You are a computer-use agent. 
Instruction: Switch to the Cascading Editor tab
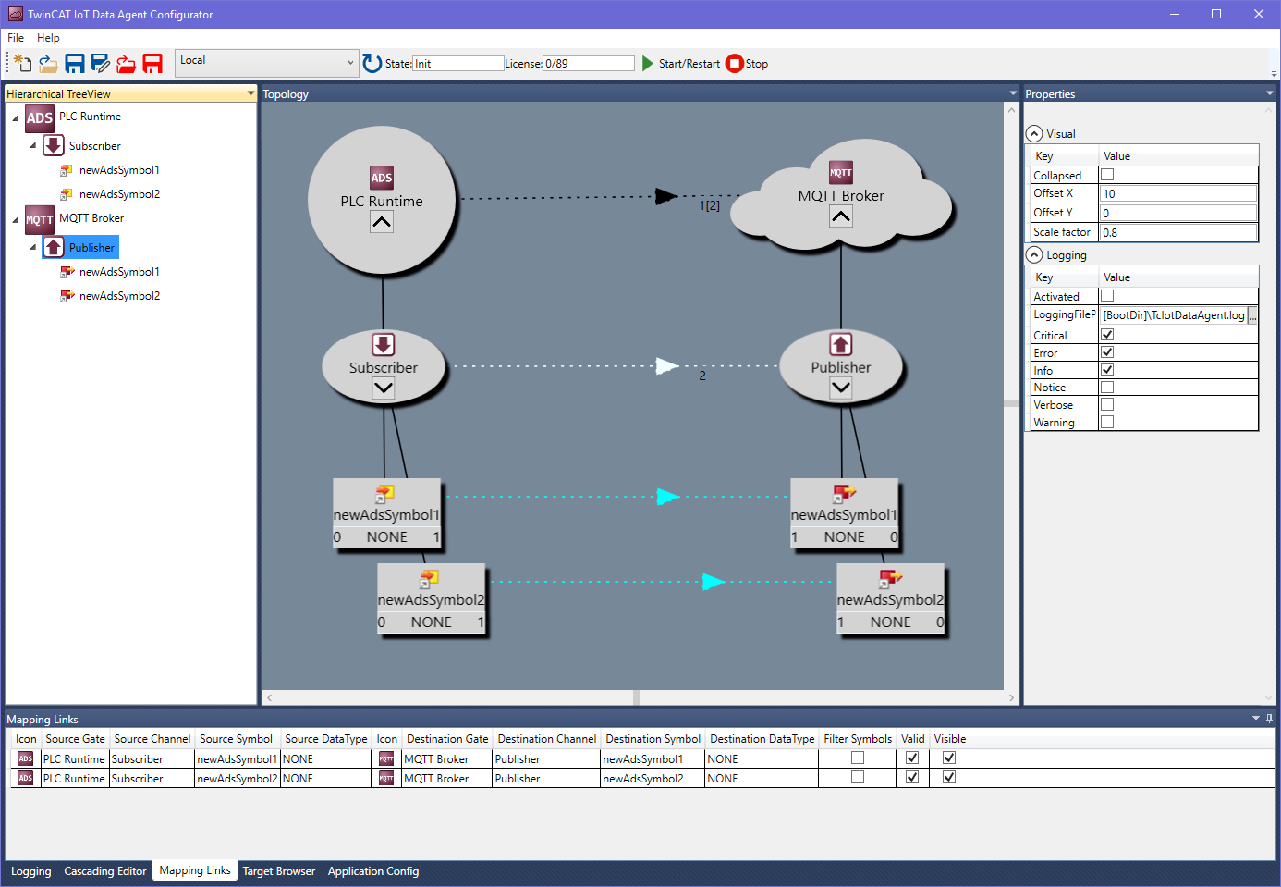105,871
